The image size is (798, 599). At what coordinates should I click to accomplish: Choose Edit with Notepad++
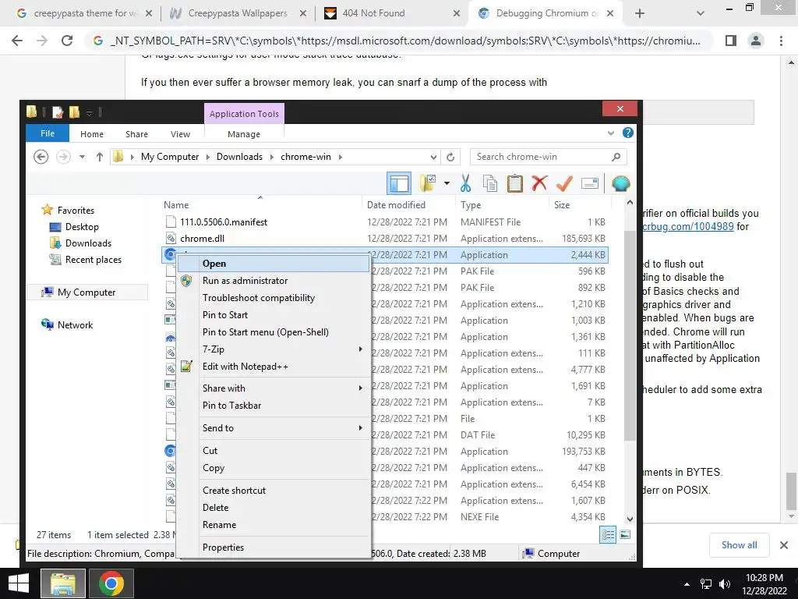click(x=274, y=367)
